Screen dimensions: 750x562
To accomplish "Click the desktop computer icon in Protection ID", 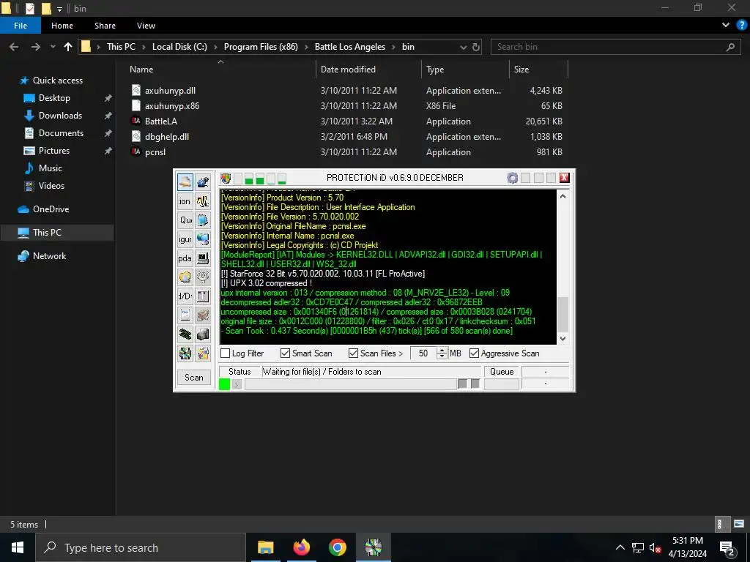I will tap(203, 258).
